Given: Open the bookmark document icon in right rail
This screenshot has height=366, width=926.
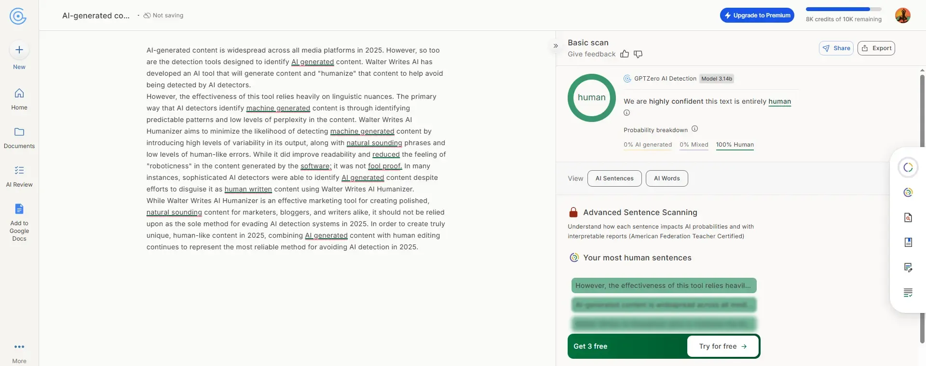Looking at the screenshot, I should pyautogui.click(x=908, y=242).
